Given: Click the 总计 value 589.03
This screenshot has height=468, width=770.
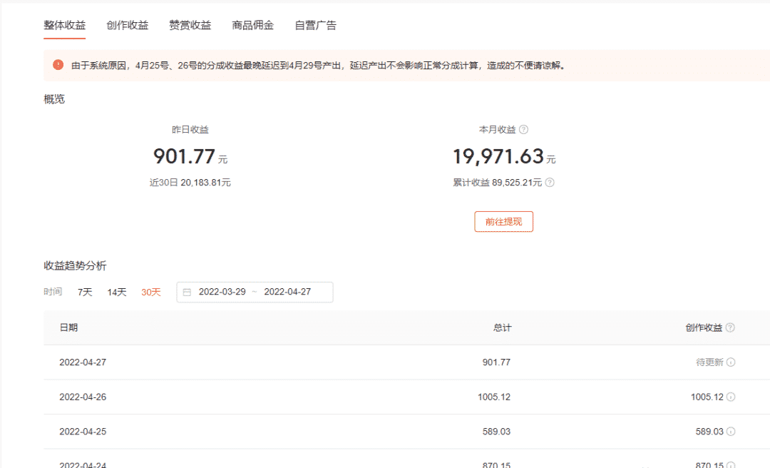Looking at the screenshot, I should [x=496, y=432].
